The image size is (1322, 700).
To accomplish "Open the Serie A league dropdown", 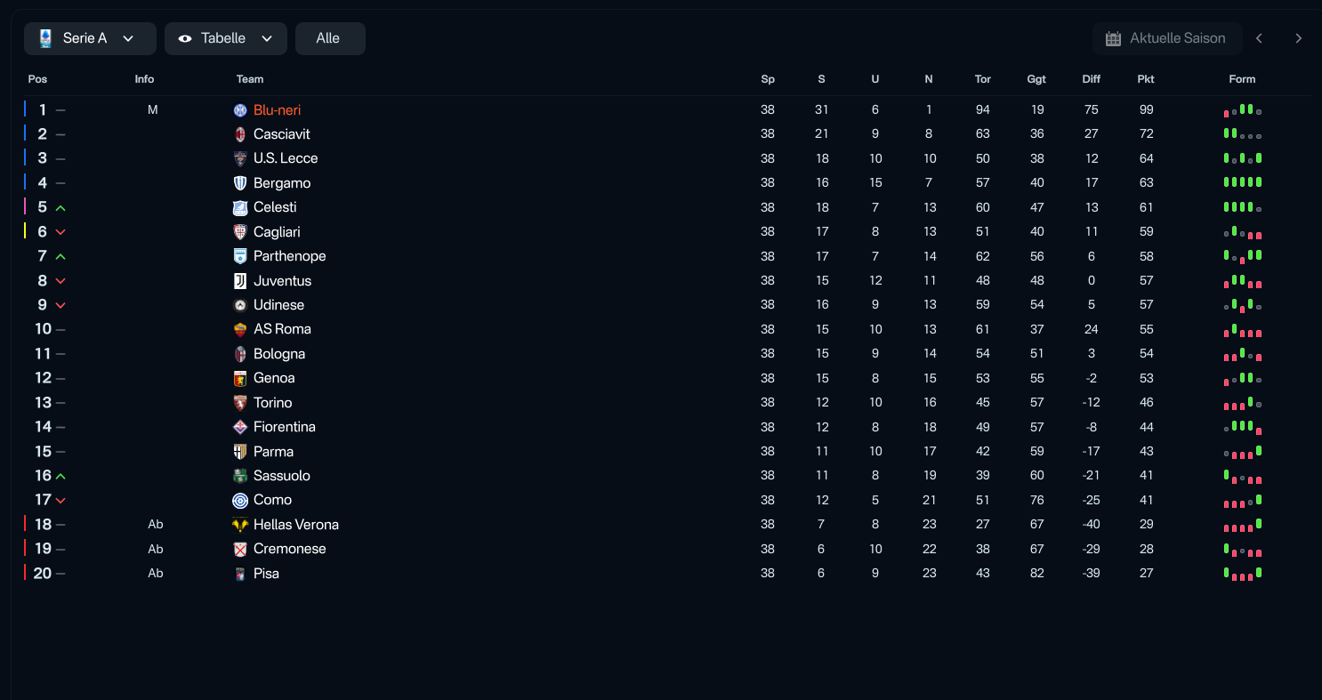I will pyautogui.click(x=90, y=38).
